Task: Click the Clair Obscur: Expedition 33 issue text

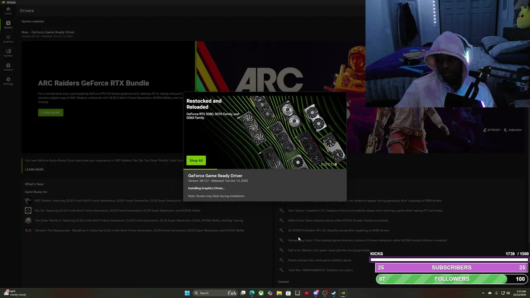Action: 365,211
